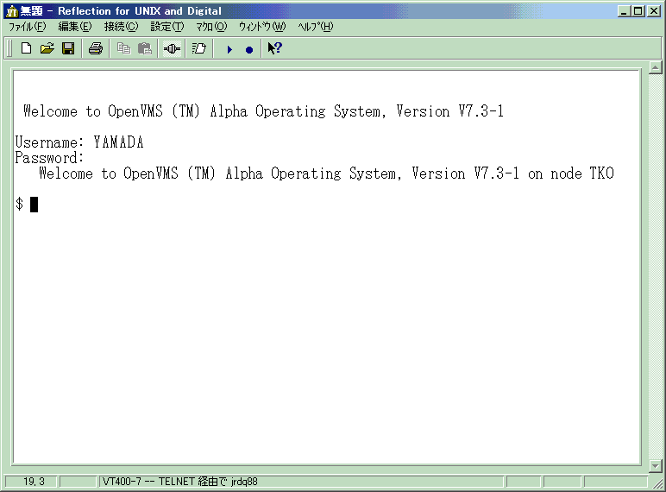Open the ヘルプ(H) help menu
Screen dimensions: 666x492
pos(315,27)
